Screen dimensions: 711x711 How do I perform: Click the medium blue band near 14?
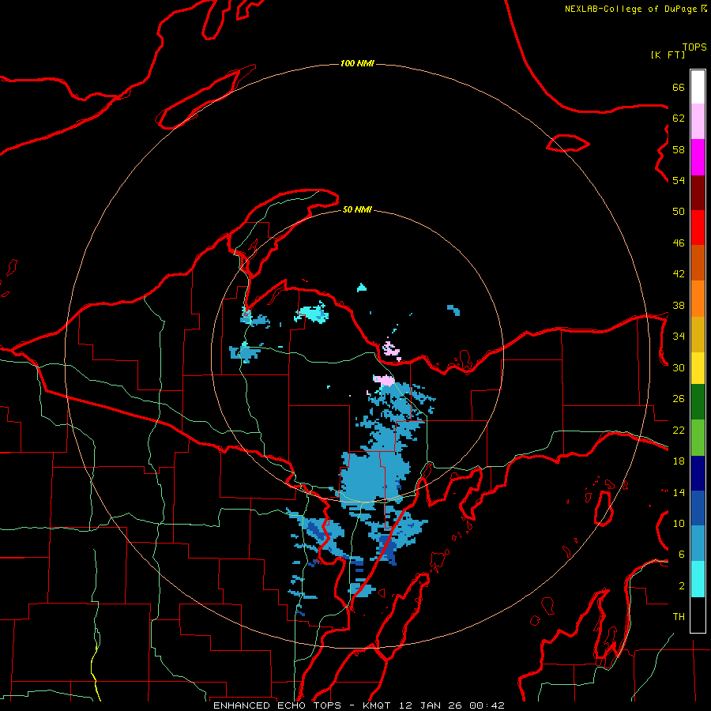[698, 508]
